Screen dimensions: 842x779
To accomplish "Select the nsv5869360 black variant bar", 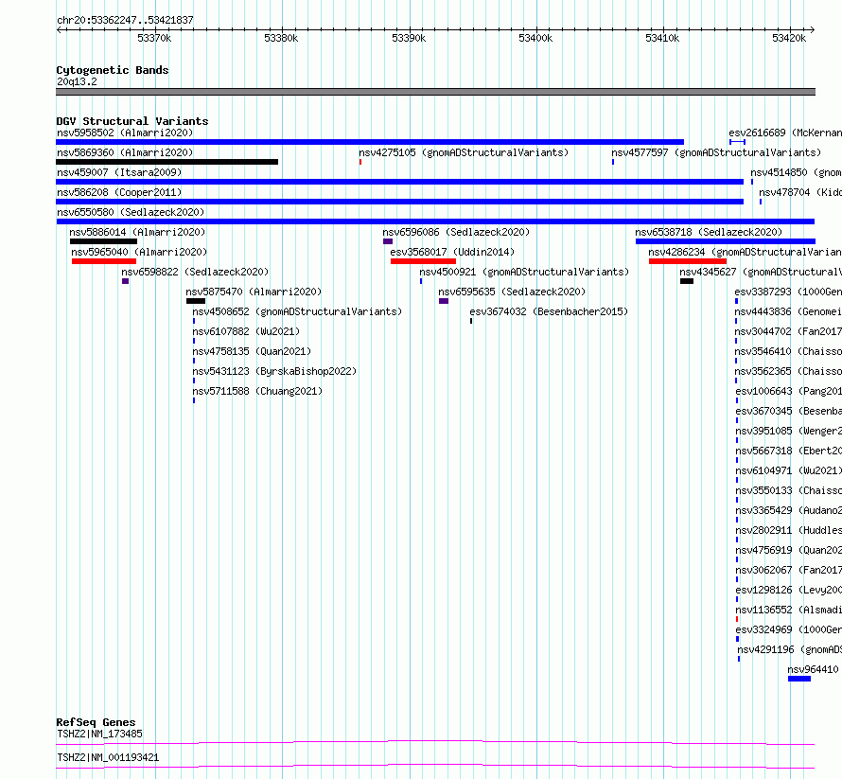I will point(167,162).
